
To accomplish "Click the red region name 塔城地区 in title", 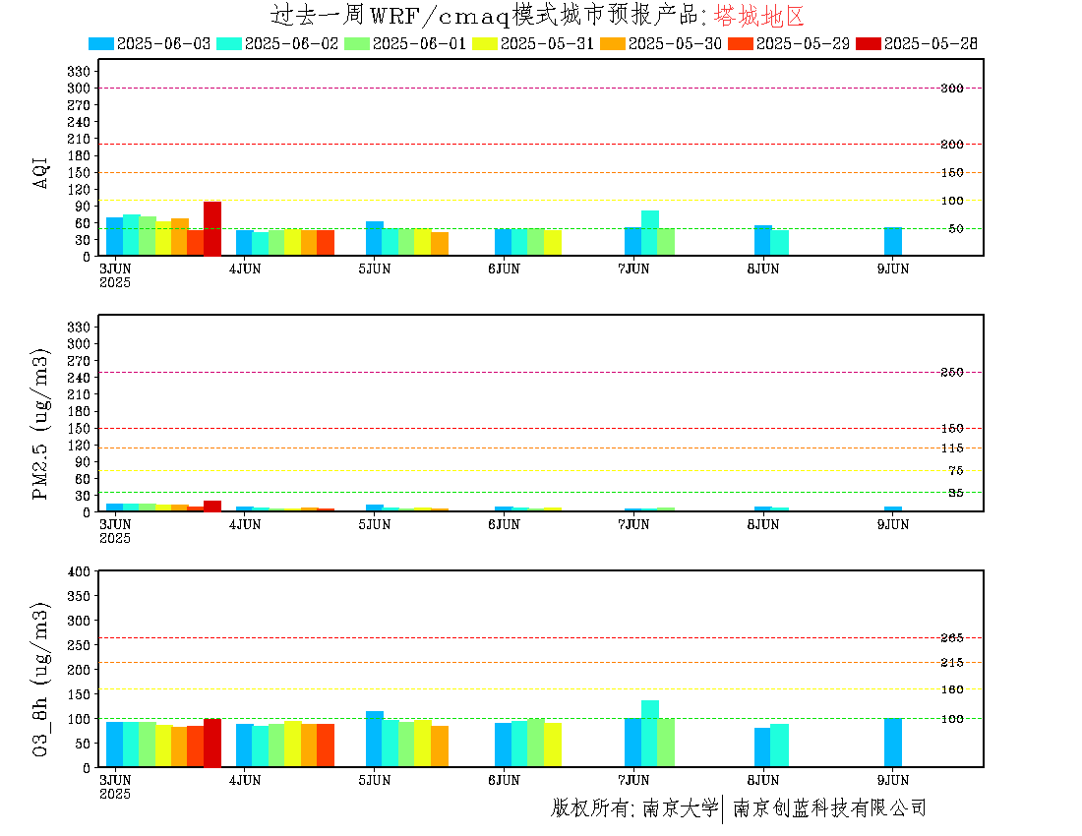I will (759, 15).
